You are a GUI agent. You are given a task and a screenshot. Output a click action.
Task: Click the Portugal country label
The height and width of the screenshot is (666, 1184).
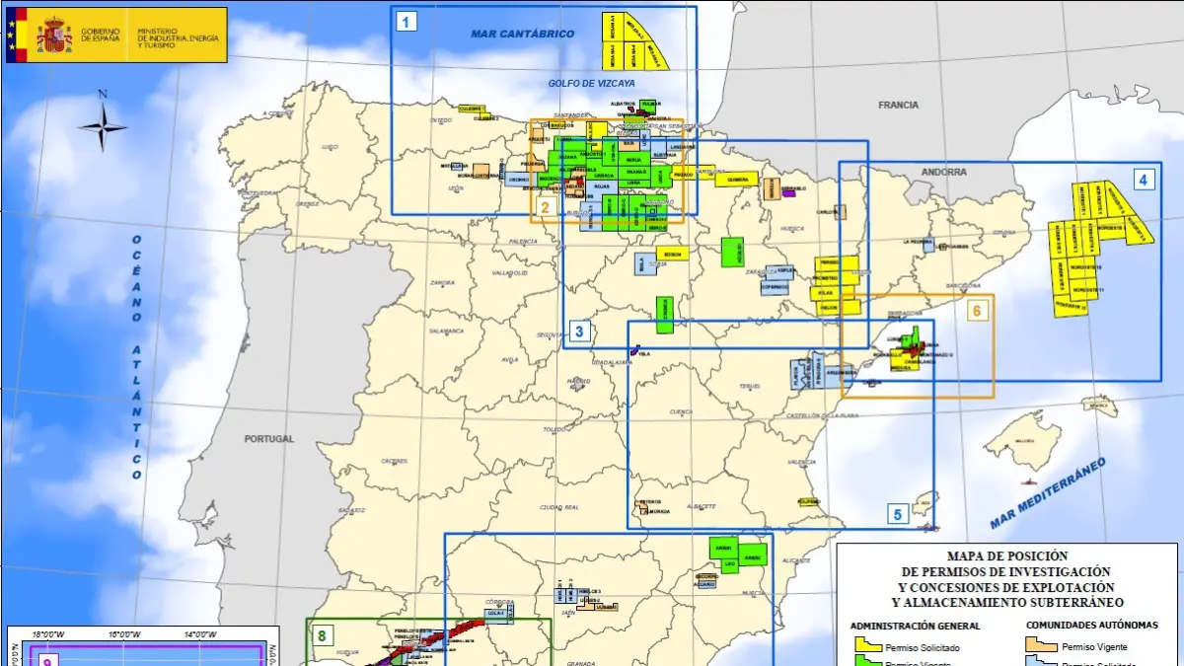[268, 438]
